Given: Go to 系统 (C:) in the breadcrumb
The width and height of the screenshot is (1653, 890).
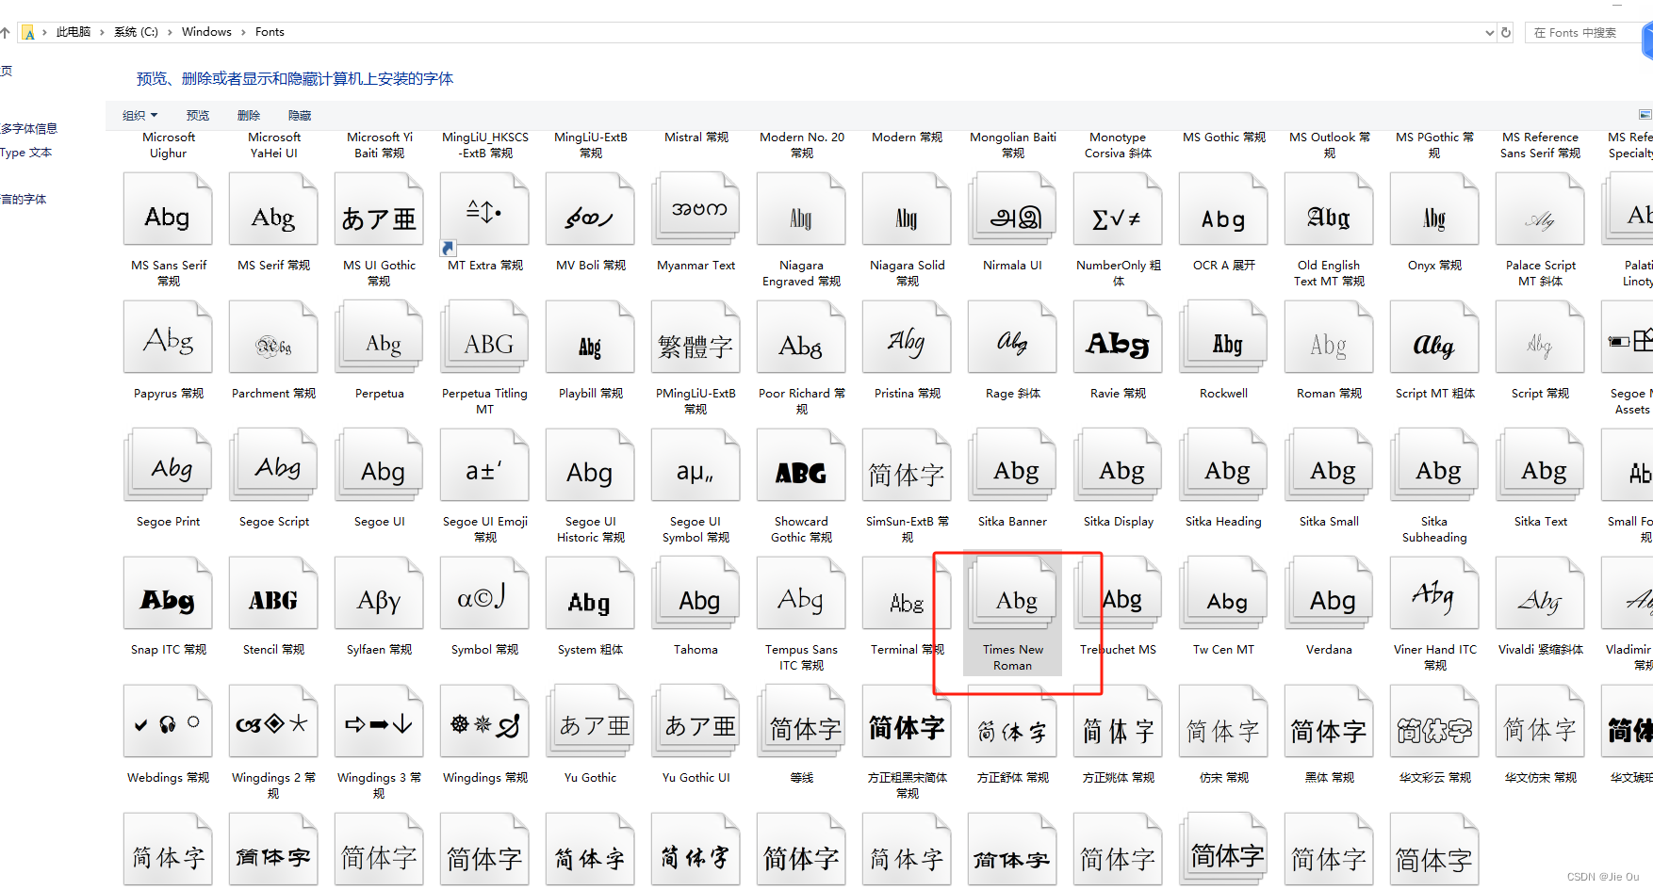Looking at the screenshot, I should [x=137, y=32].
